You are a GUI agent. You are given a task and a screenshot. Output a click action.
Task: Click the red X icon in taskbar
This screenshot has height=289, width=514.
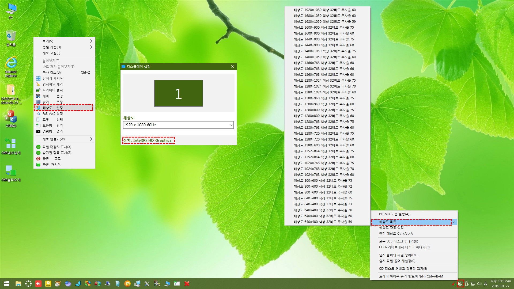(187, 284)
